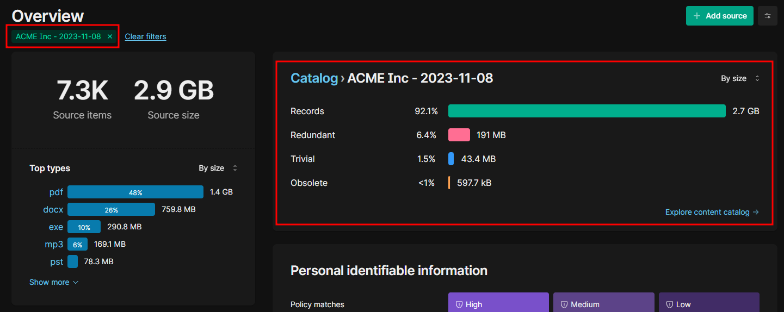This screenshot has height=312, width=784.
Task: Click the blue Trivial bar
Action: click(451, 159)
